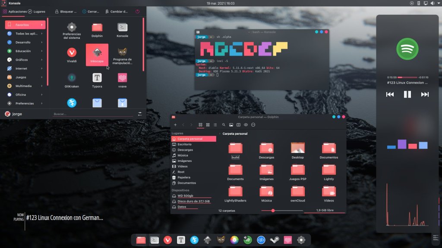
Task: Open Steam from the bottom dock
Action: coord(274,240)
